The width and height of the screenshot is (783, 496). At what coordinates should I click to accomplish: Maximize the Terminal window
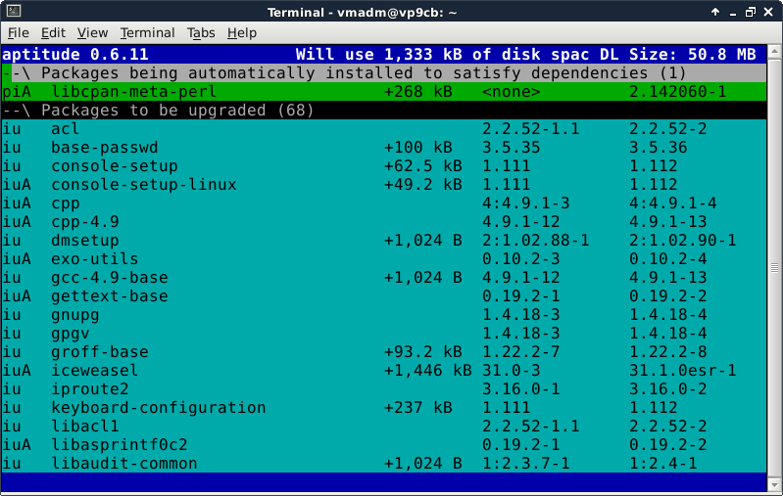point(748,11)
